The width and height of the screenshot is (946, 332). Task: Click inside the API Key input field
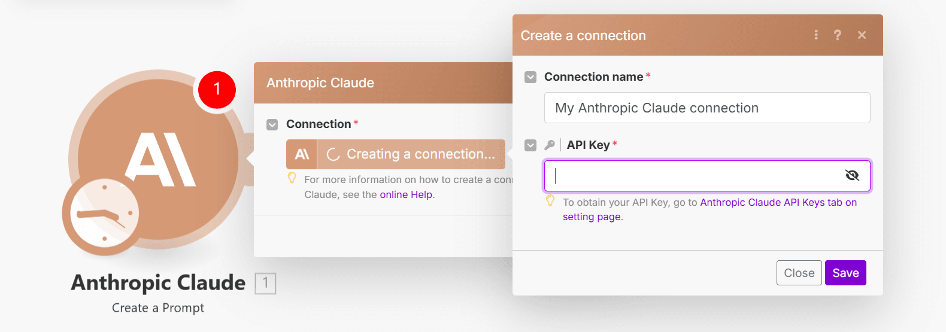(x=695, y=176)
